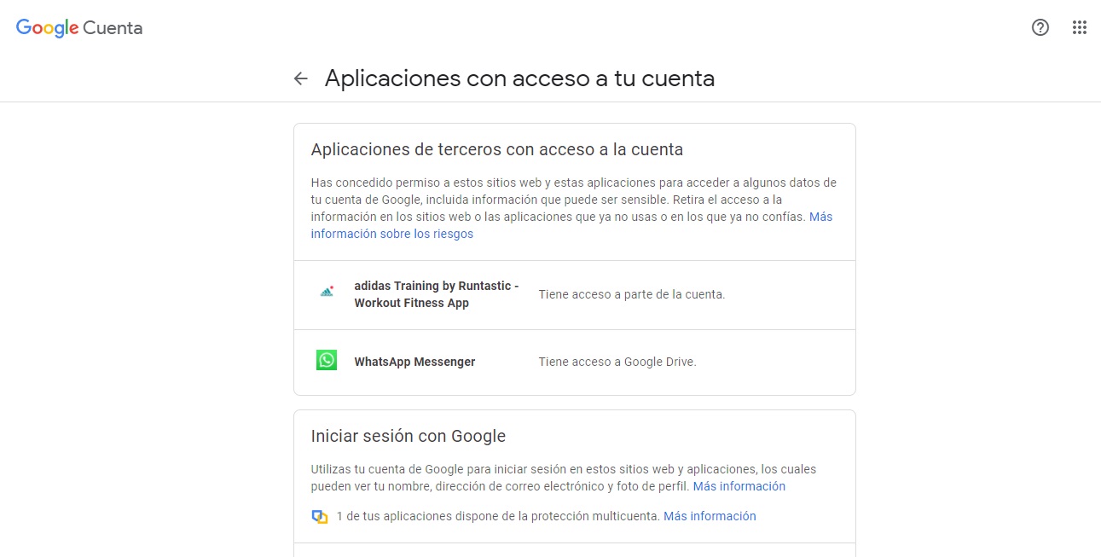Screen dimensions: 1101x557
Task: Click the 'Cuenta' text beside the Google logo
Action: coord(113,28)
